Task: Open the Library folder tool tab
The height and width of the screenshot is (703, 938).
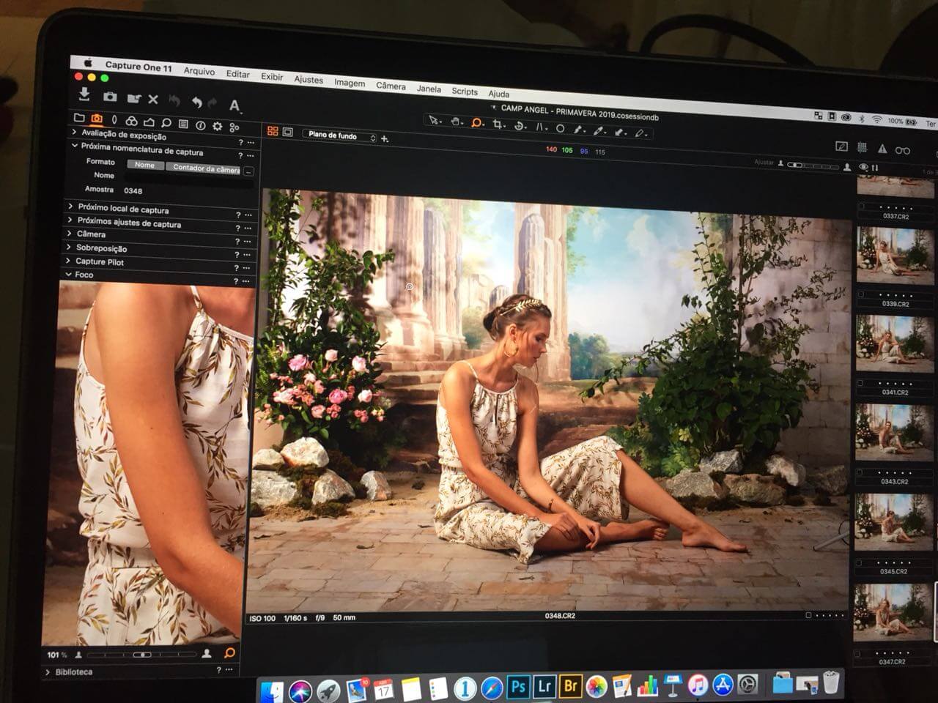Action: (x=79, y=118)
